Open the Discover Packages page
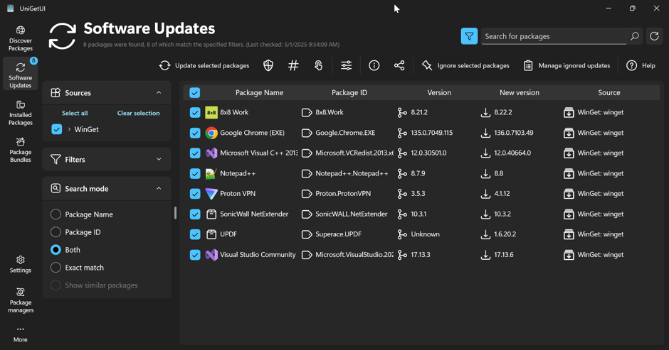 point(20,38)
